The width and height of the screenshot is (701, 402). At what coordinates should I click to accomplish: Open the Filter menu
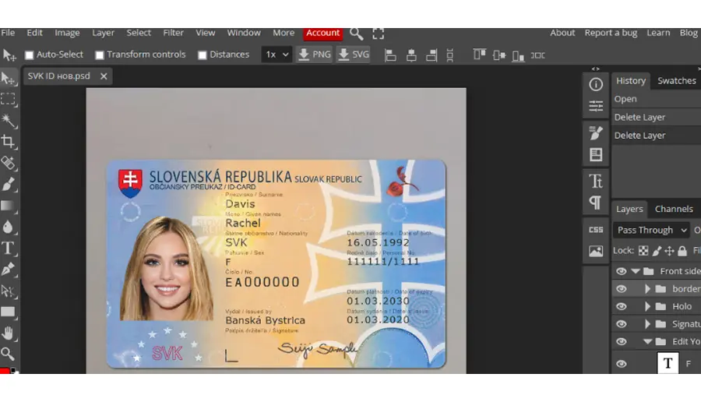[x=174, y=33]
